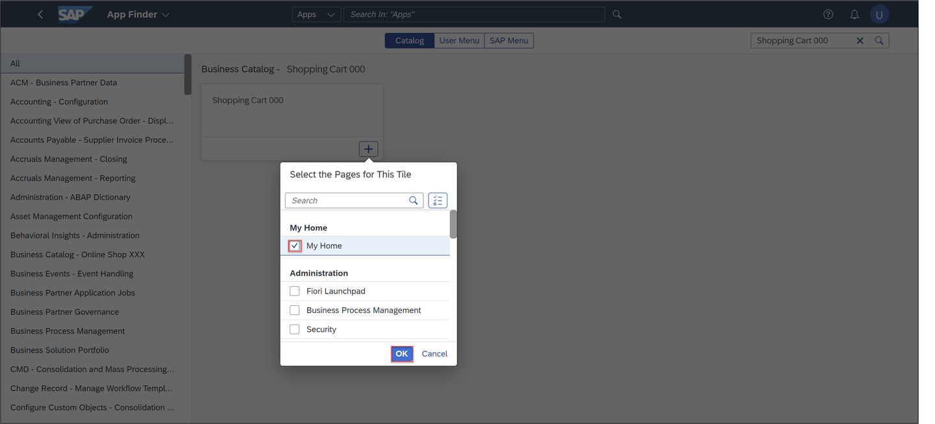Click the SAP logo
Image resolution: width=935 pixels, height=424 pixels.
(x=75, y=14)
